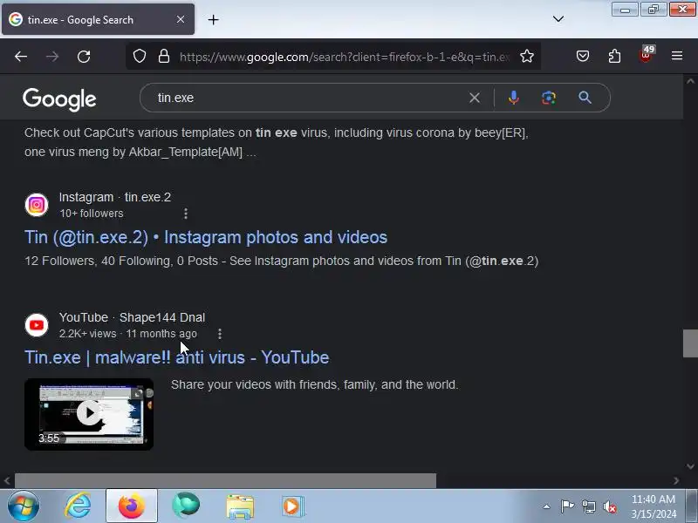
Task: Open the green swirl browser taskbar icon
Action: [x=186, y=506]
